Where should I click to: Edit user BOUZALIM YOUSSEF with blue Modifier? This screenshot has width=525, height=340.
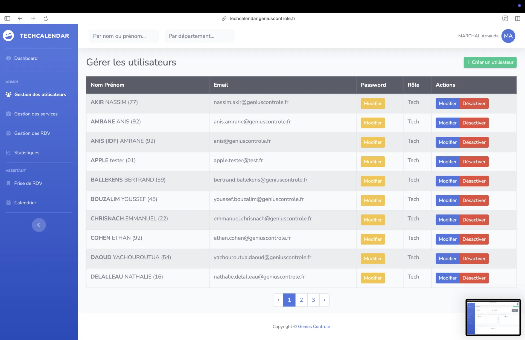tap(447, 200)
